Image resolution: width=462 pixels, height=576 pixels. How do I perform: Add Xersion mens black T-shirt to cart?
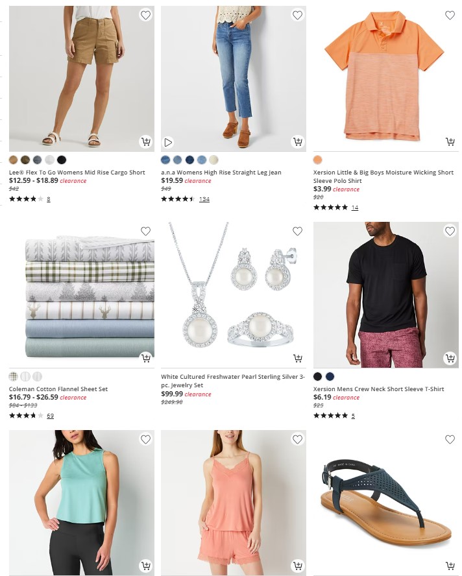(450, 358)
